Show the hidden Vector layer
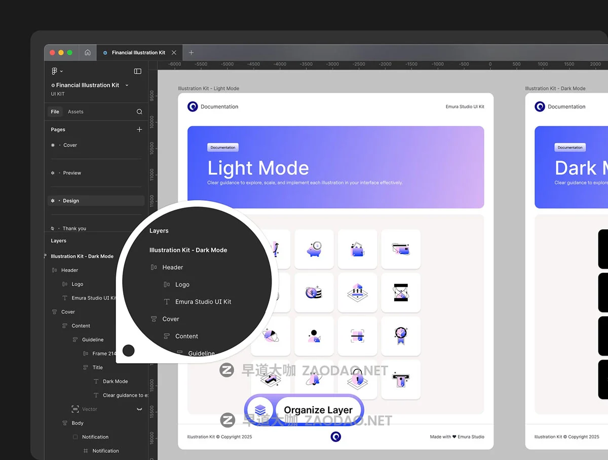The width and height of the screenshot is (608, 460). click(x=139, y=409)
